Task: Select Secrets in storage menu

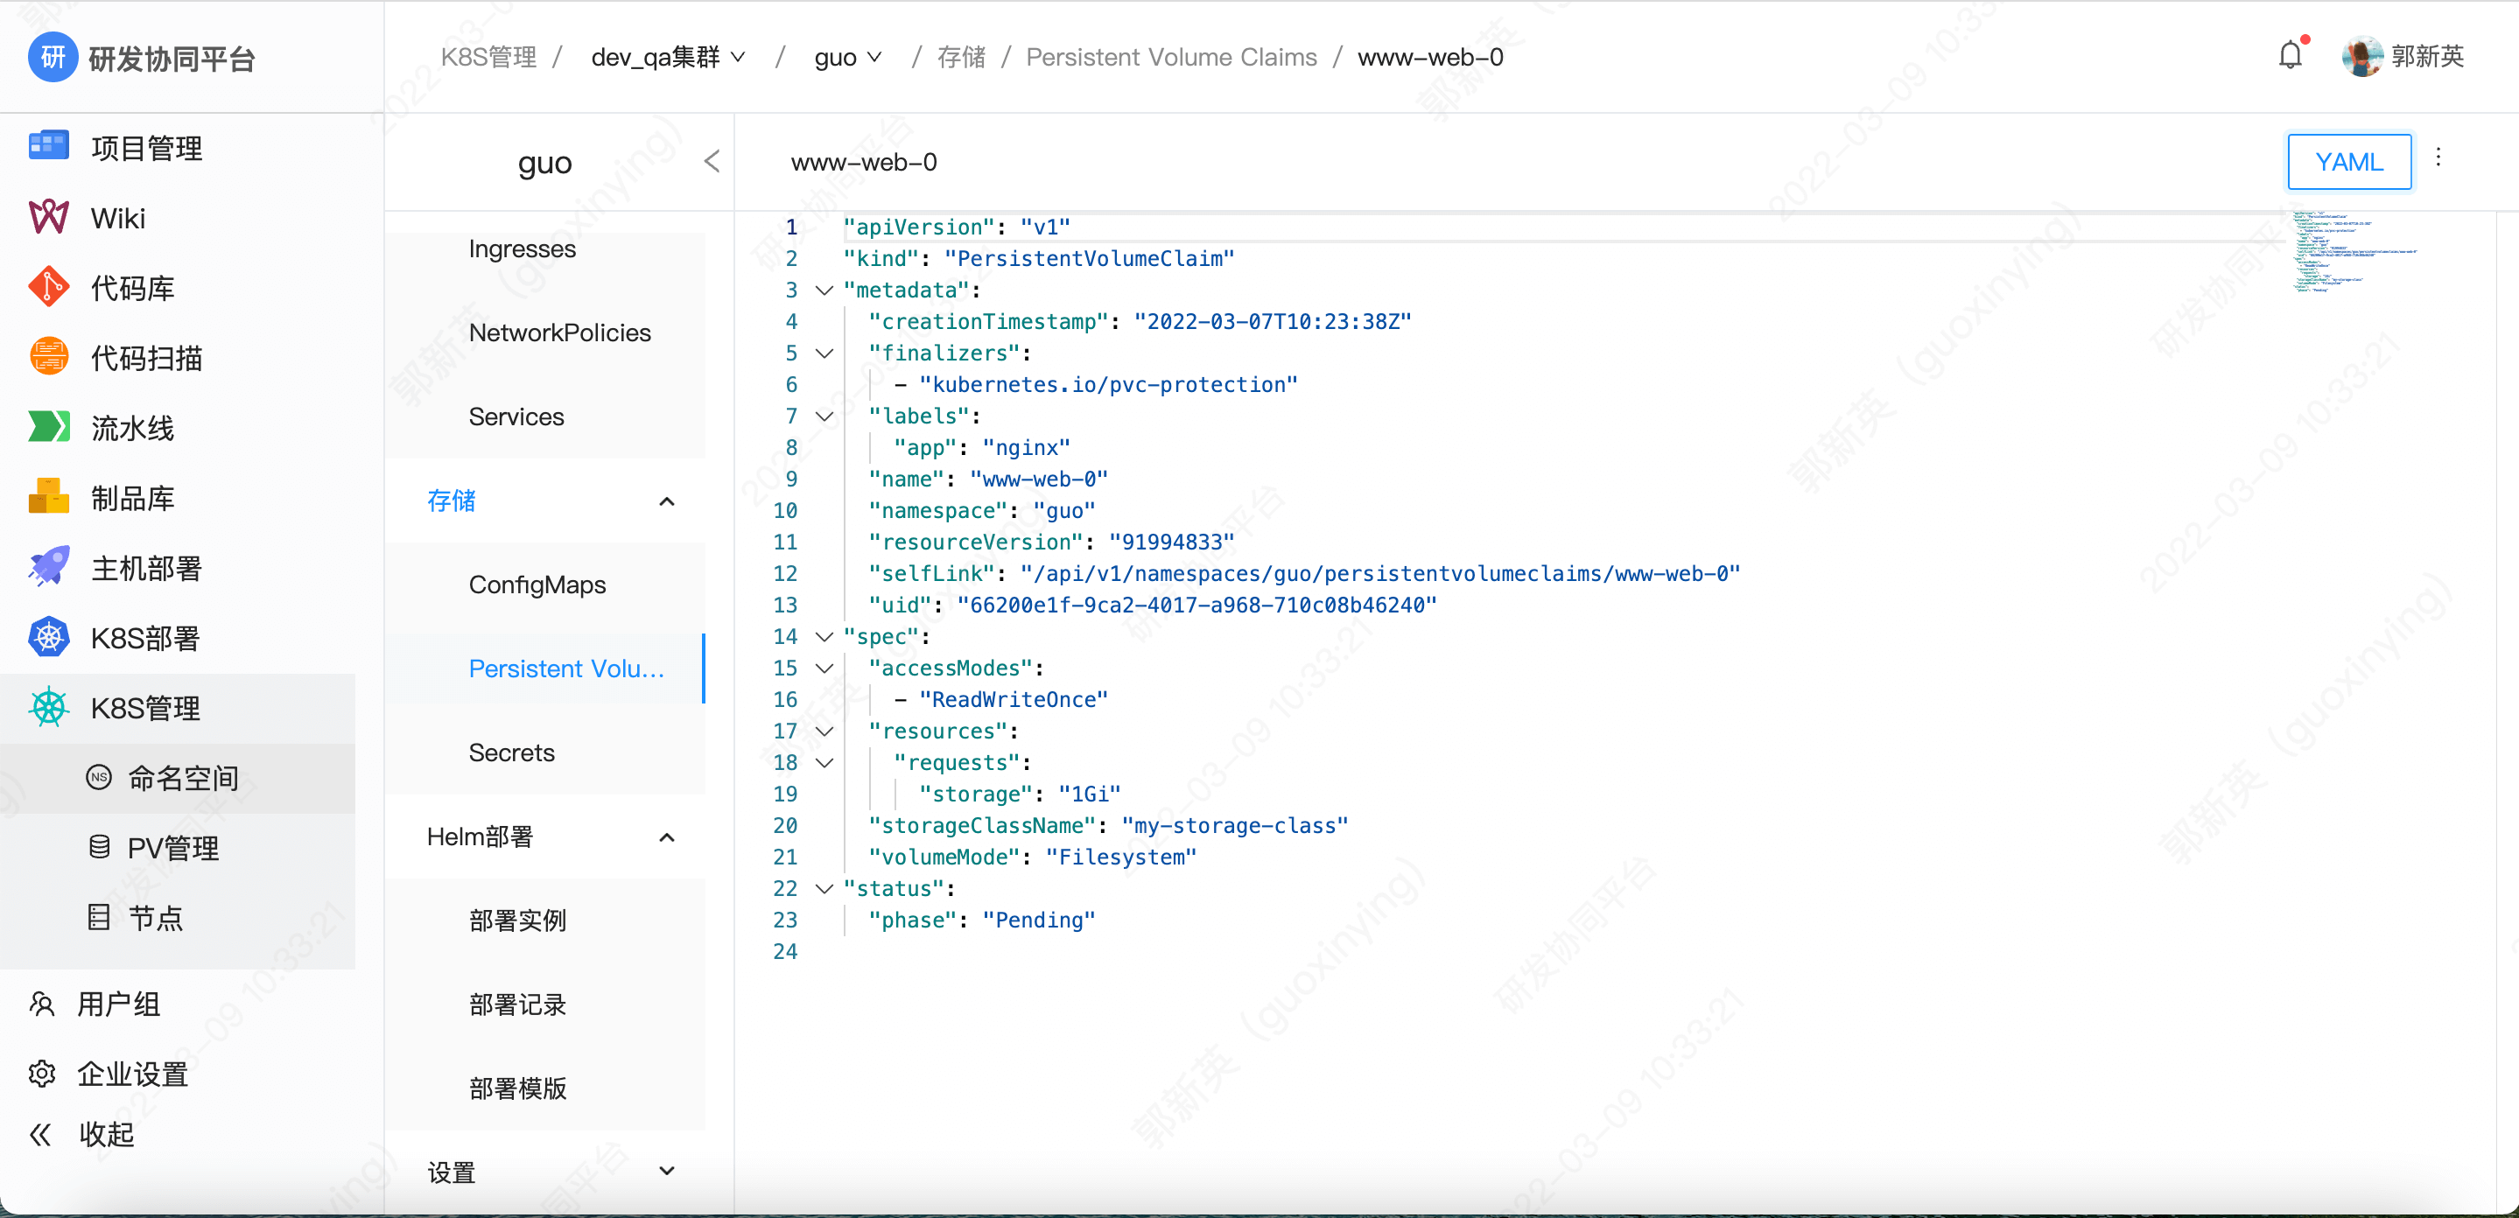Action: pos(511,752)
